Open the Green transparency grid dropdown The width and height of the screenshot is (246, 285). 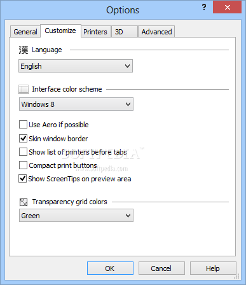click(x=76, y=216)
